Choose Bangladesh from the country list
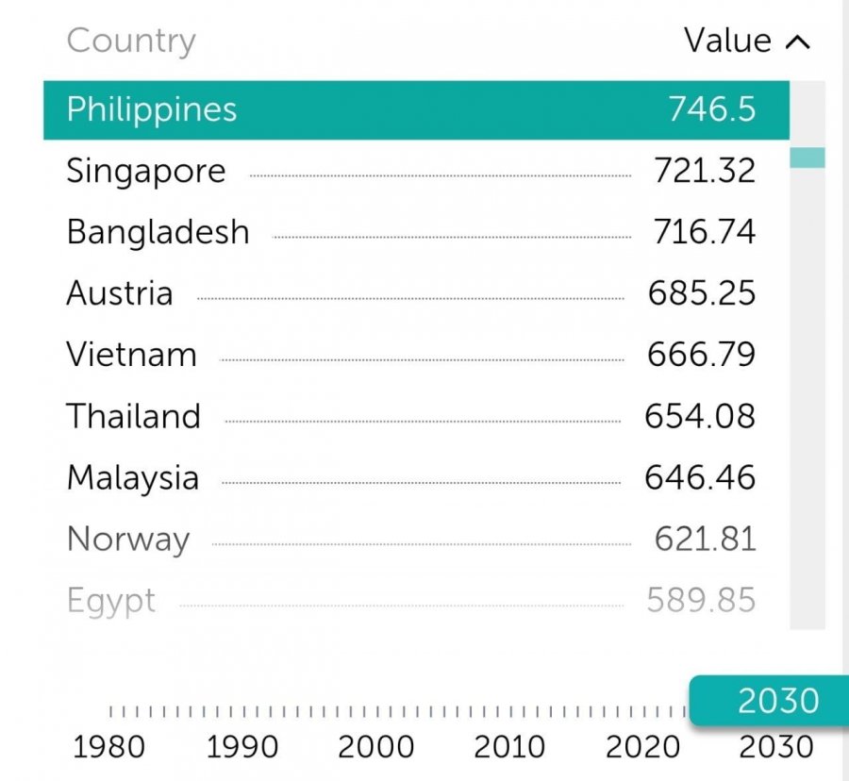849x781 pixels. (x=158, y=232)
